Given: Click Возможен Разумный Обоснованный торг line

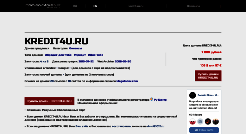Looking at the screenshot, I should 55,110.
